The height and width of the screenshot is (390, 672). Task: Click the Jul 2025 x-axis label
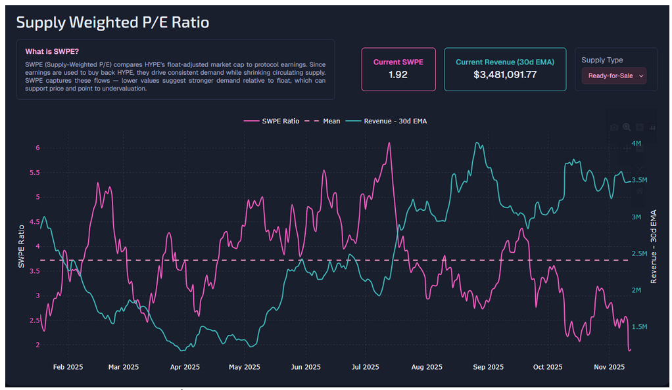365,367
